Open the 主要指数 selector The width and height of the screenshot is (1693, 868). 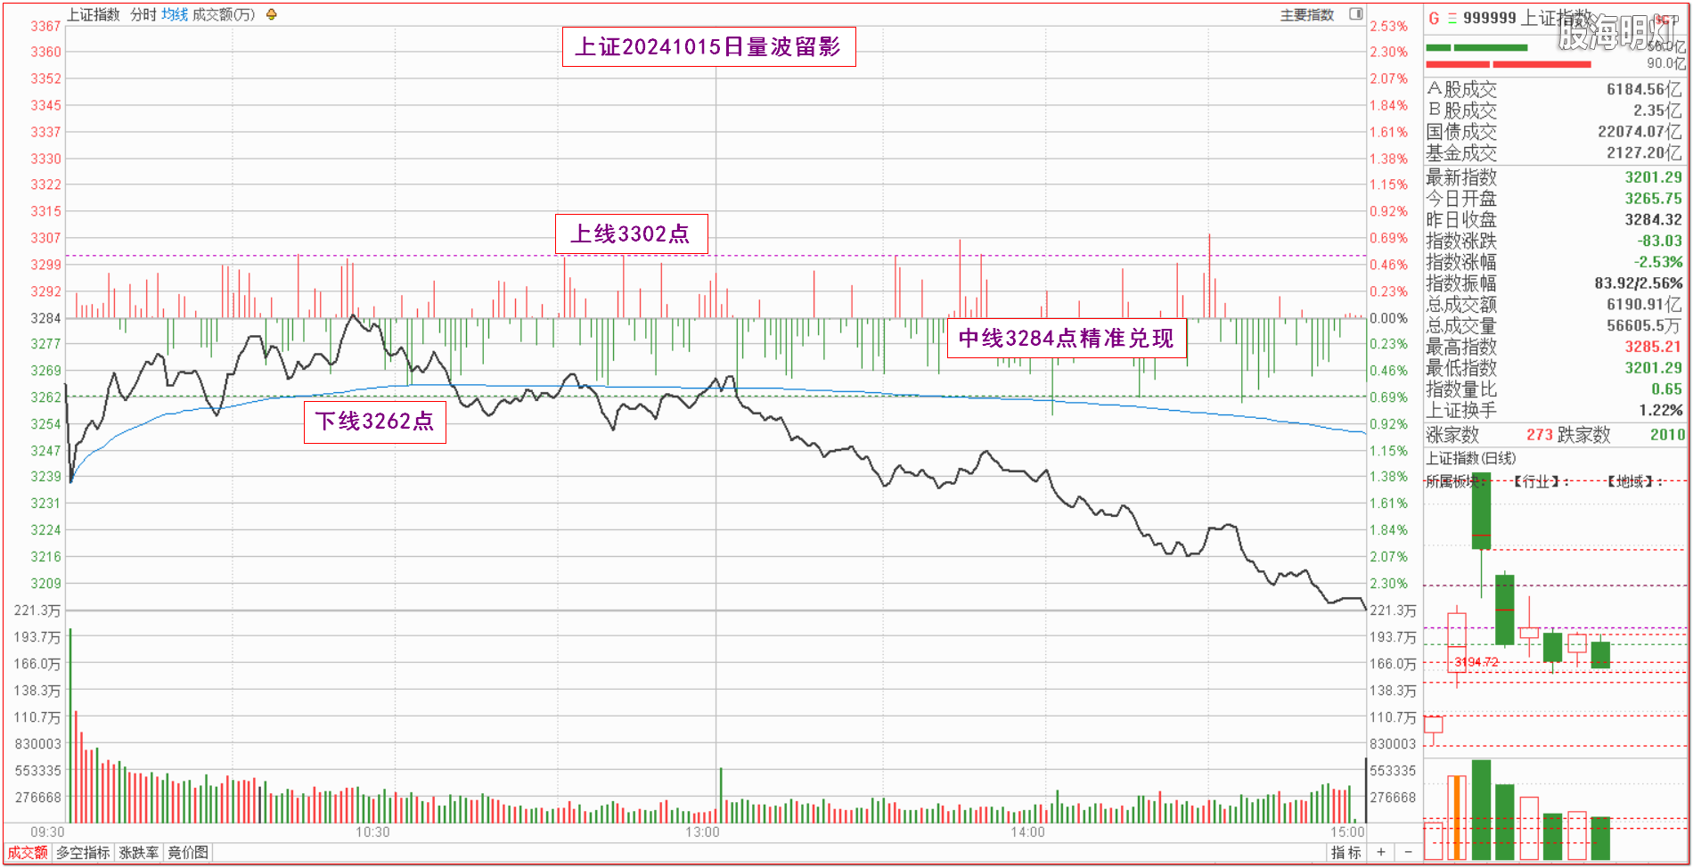pyautogui.click(x=1307, y=15)
